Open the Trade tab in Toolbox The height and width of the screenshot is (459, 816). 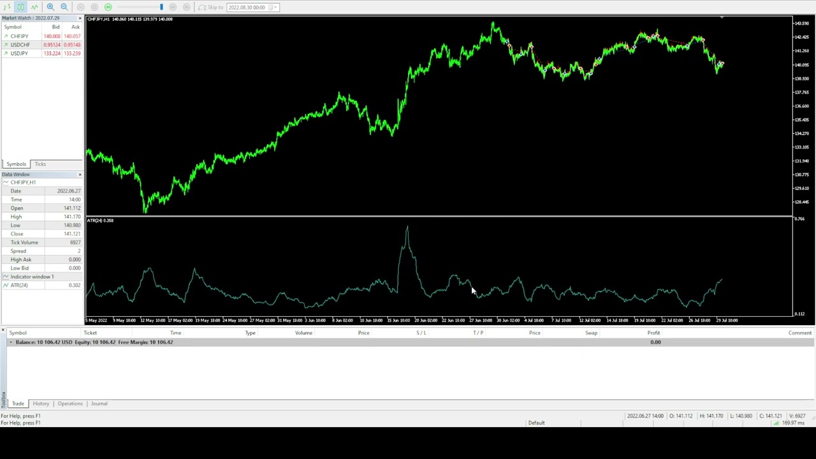click(18, 404)
